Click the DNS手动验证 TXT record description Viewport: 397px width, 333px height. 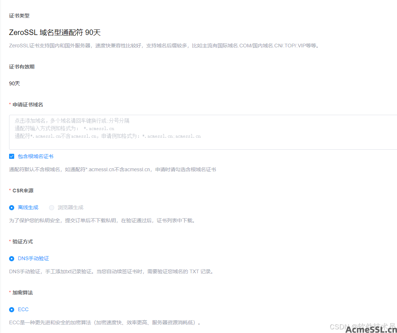(x=111, y=271)
